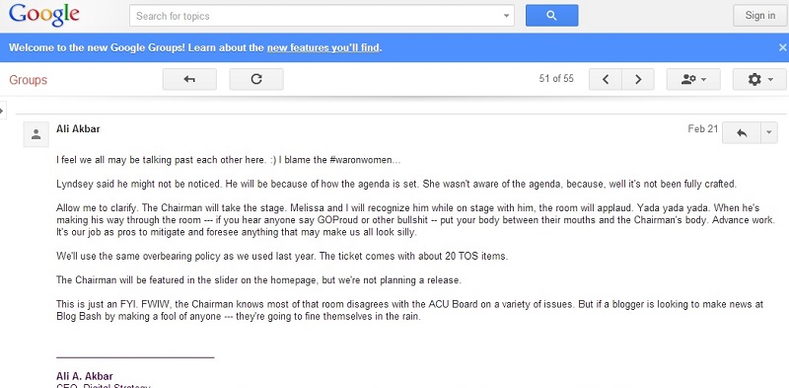The width and height of the screenshot is (789, 388).
Task: Reply to Ali Akbar's post
Action: coord(742,133)
